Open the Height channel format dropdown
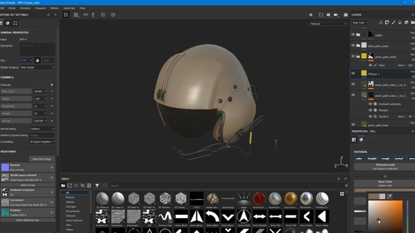This screenshot has width=415, height=233. point(40,99)
